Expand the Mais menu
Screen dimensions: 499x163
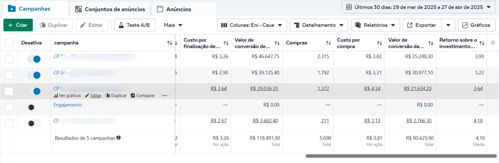[x=173, y=25]
